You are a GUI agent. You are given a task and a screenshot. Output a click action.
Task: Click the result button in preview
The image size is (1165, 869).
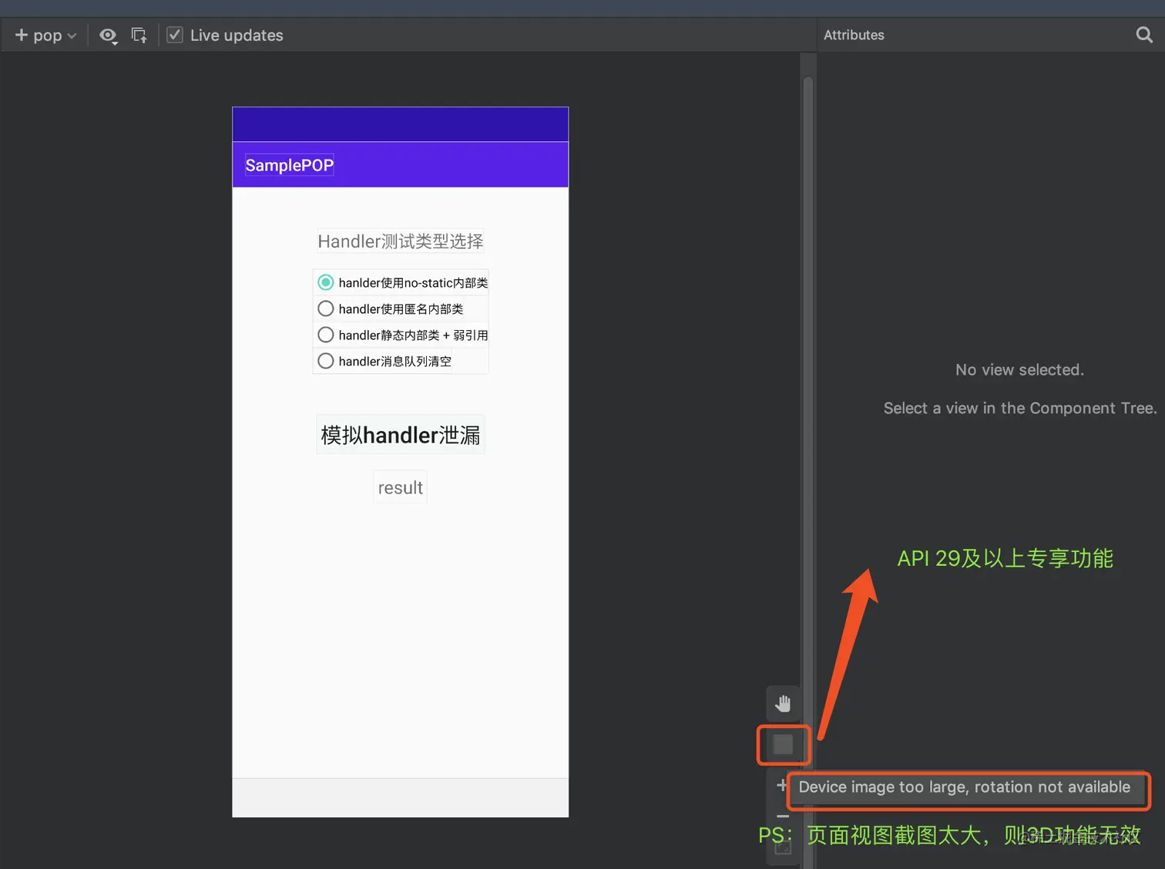pyautogui.click(x=400, y=487)
